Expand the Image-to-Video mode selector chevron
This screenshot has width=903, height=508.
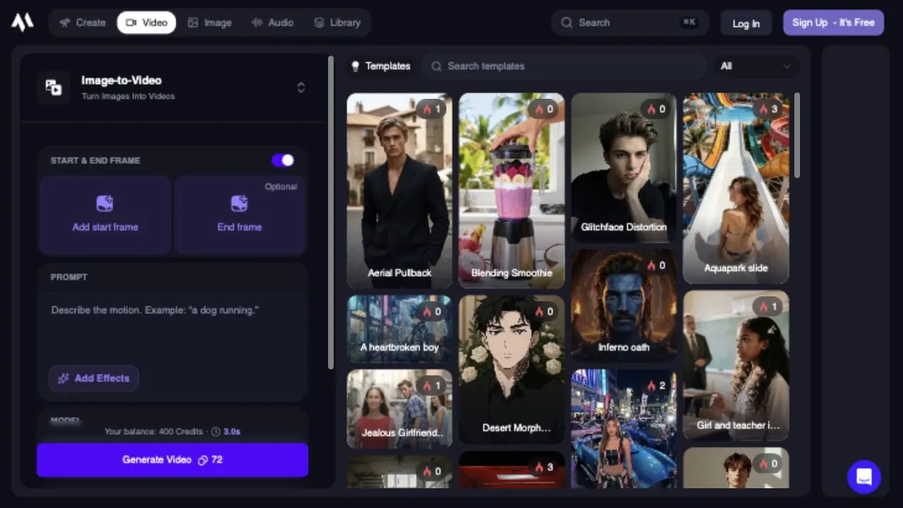[301, 87]
